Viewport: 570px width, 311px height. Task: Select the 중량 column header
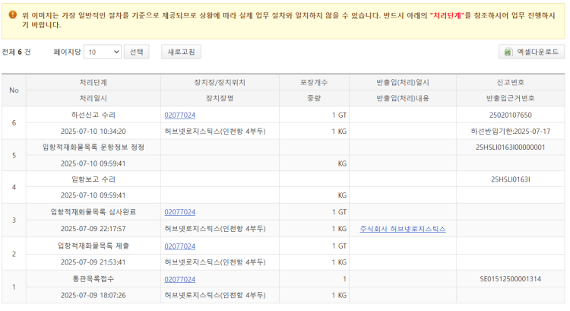click(314, 98)
